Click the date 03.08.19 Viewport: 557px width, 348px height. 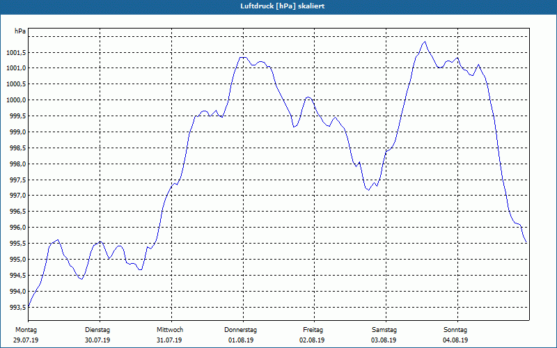pyautogui.click(x=384, y=340)
